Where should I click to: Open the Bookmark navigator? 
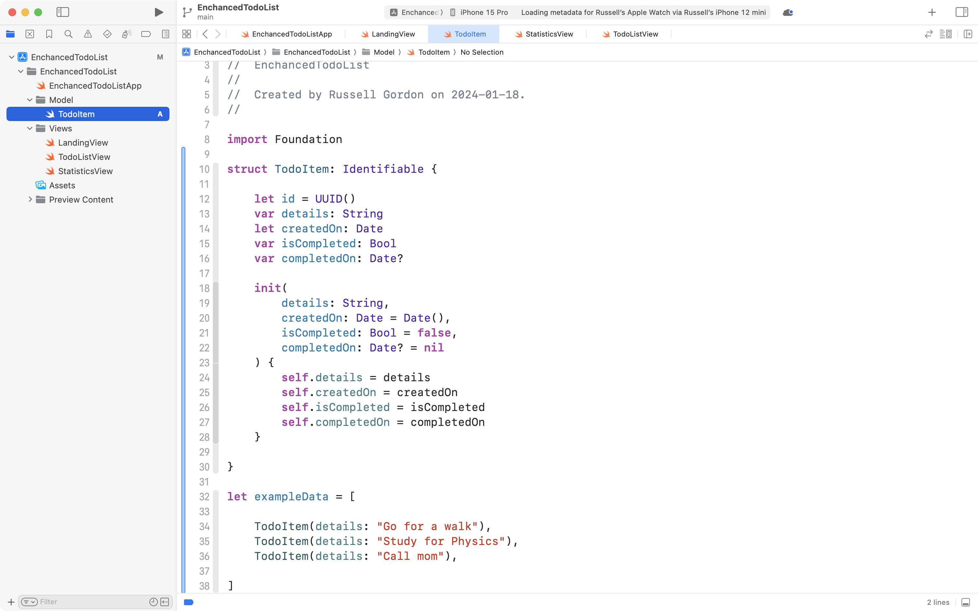pos(49,34)
